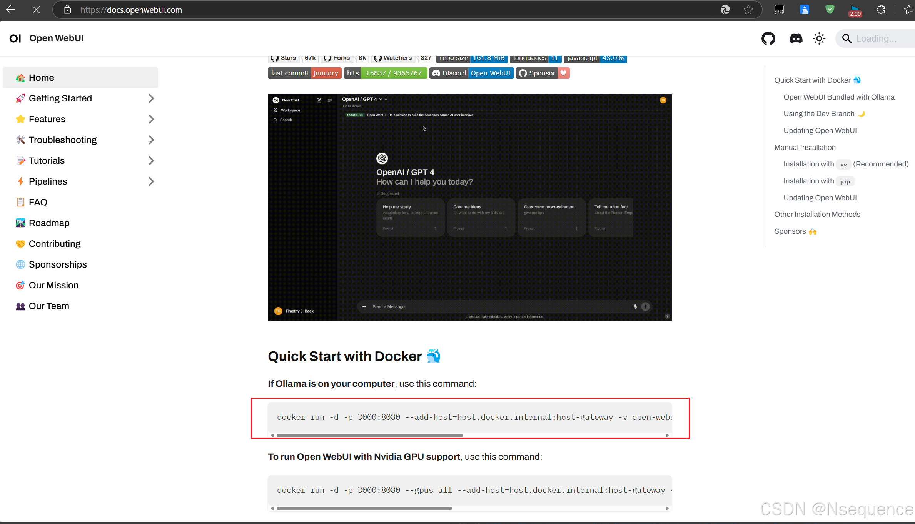This screenshot has width=915, height=524.
Task: Open the browser extensions puzzle icon
Action: click(881, 10)
